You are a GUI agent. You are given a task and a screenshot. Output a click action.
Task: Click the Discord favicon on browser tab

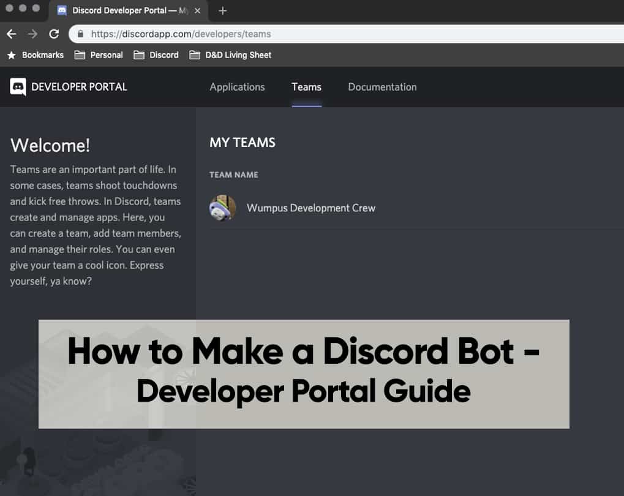tap(62, 10)
